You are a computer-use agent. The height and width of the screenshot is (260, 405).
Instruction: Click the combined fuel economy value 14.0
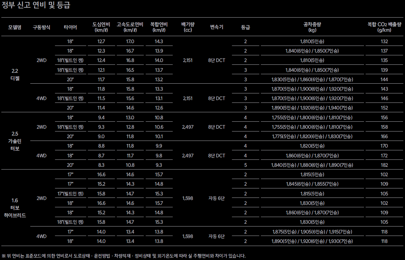pos(159,60)
